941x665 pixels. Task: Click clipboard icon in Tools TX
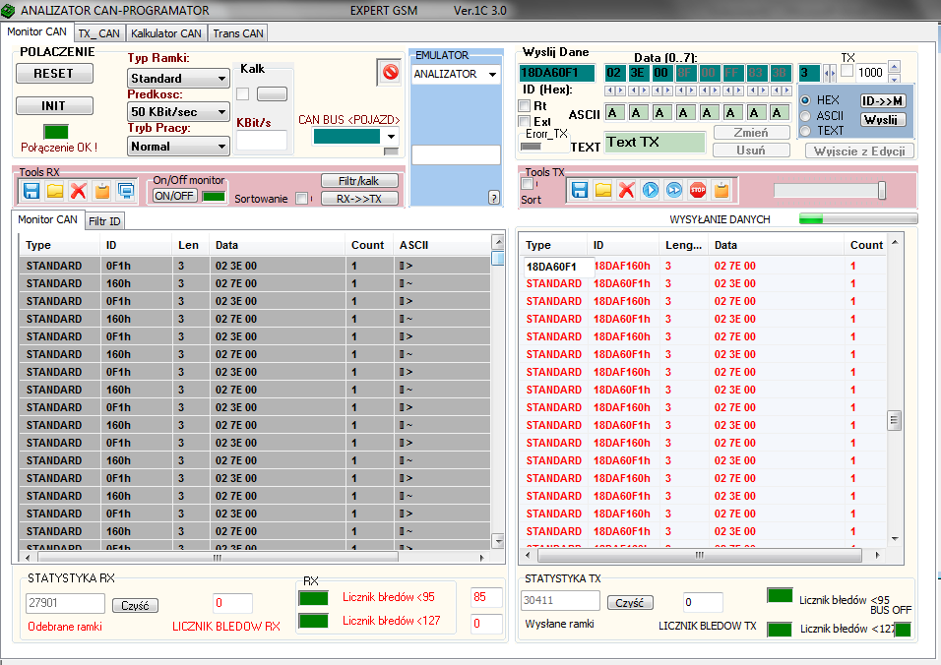tap(721, 190)
